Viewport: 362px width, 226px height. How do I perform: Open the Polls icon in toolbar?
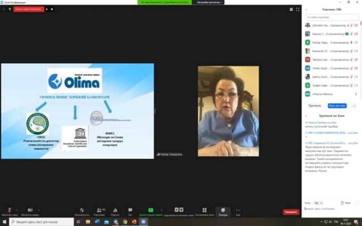tap(115, 210)
